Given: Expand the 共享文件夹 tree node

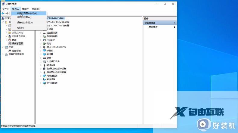Looking at the screenshot, I should click(6, 33).
